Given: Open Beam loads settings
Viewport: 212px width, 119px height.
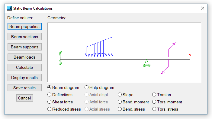Looking at the screenshot, I should (x=24, y=57).
